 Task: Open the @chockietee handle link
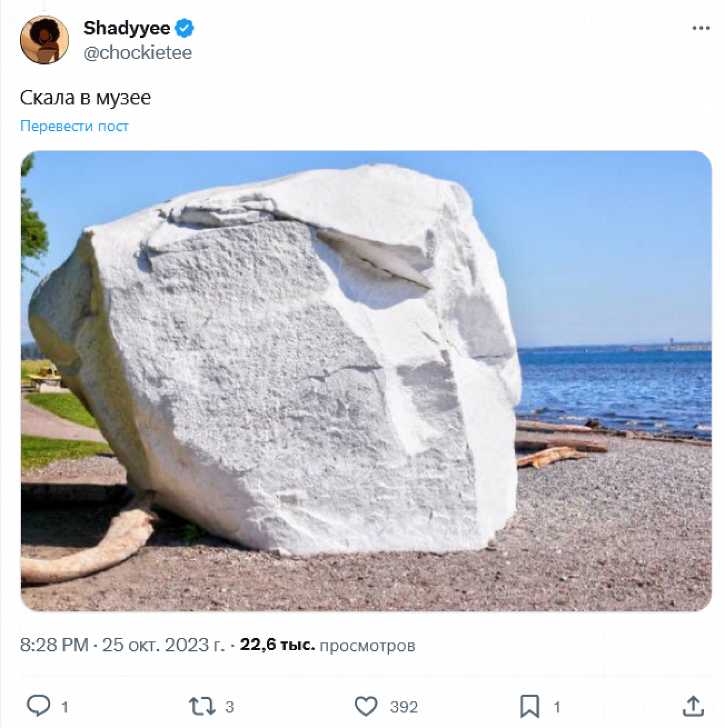138,53
